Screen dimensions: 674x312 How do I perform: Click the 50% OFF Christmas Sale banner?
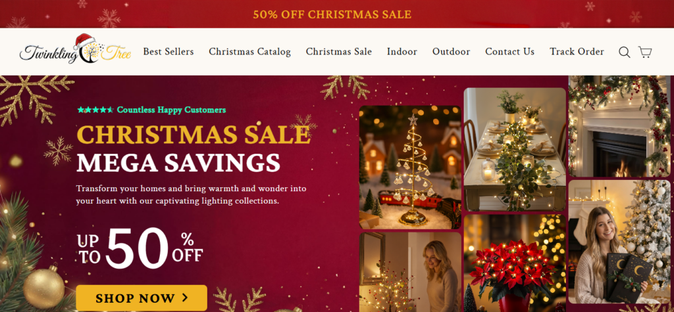[x=332, y=14]
